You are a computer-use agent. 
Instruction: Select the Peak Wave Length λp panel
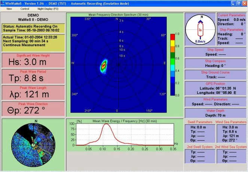click(33, 93)
